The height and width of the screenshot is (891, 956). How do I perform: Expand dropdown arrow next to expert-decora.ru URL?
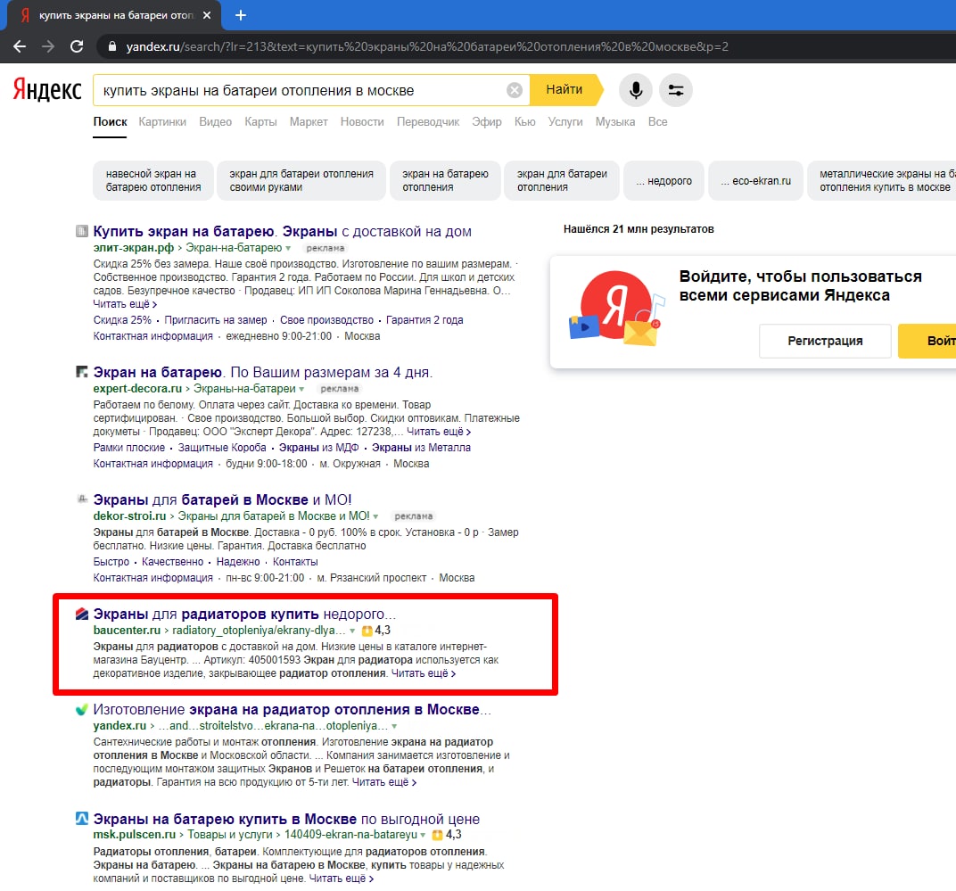(x=301, y=389)
